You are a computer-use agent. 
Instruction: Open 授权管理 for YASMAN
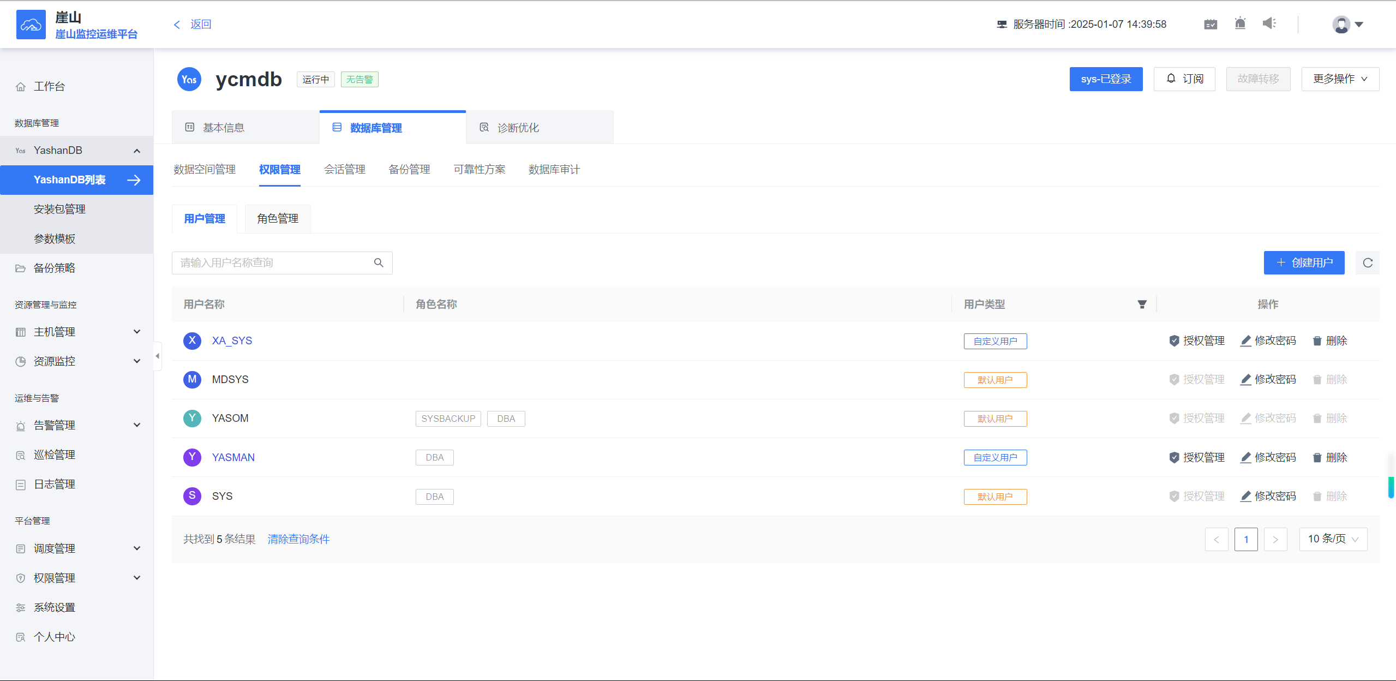pyautogui.click(x=1197, y=458)
